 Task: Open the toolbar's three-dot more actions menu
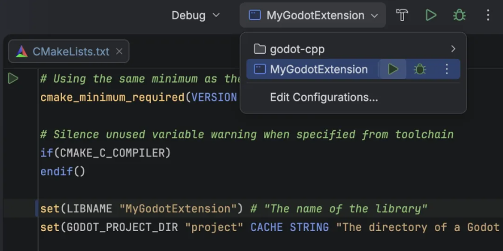coord(488,16)
